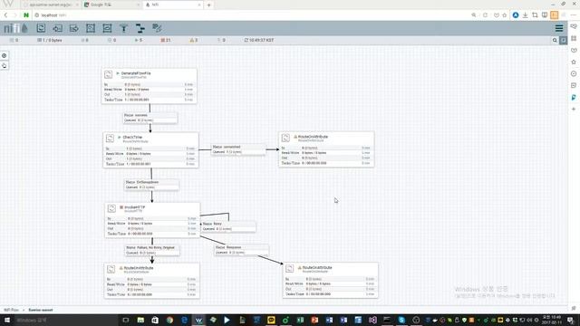Click the plus icon in browser sidebar
Screen dimensions: 580x326
coord(574,109)
